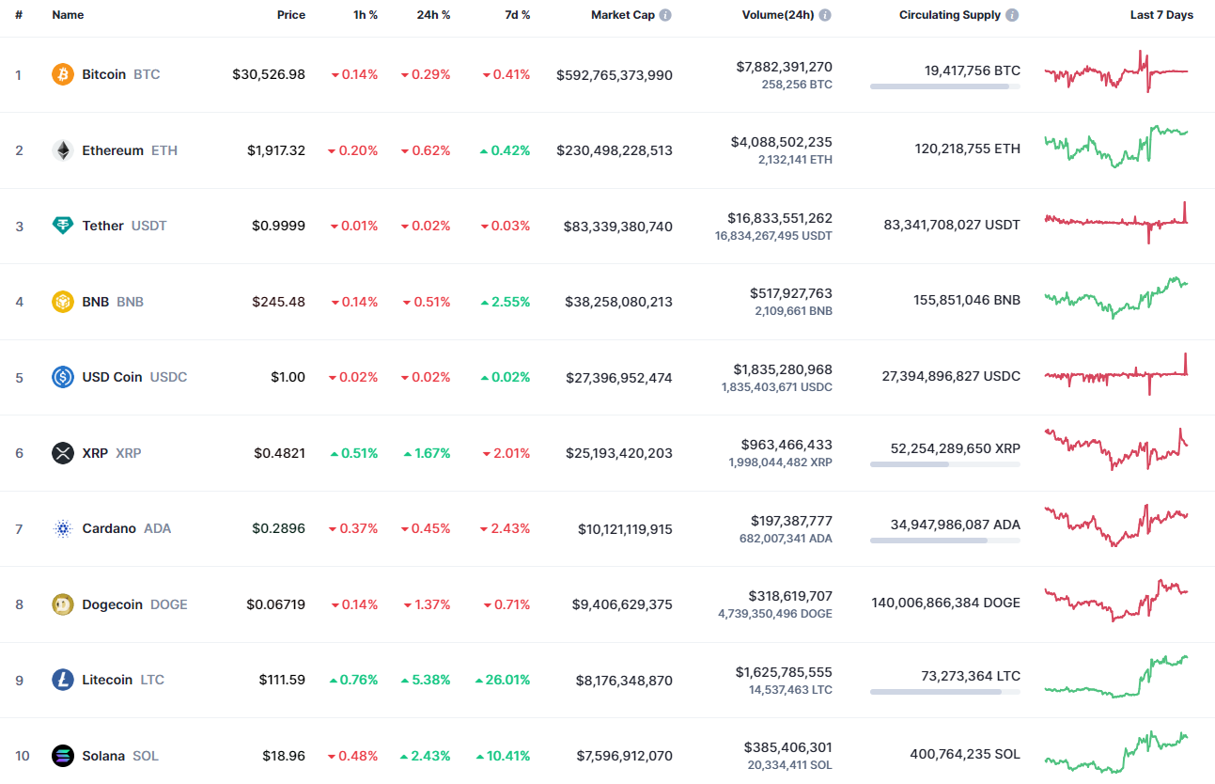Viewport: 1215px width, 784px height.
Task: Click Bitcoin's circulating supply progress bar
Action: tap(944, 86)
